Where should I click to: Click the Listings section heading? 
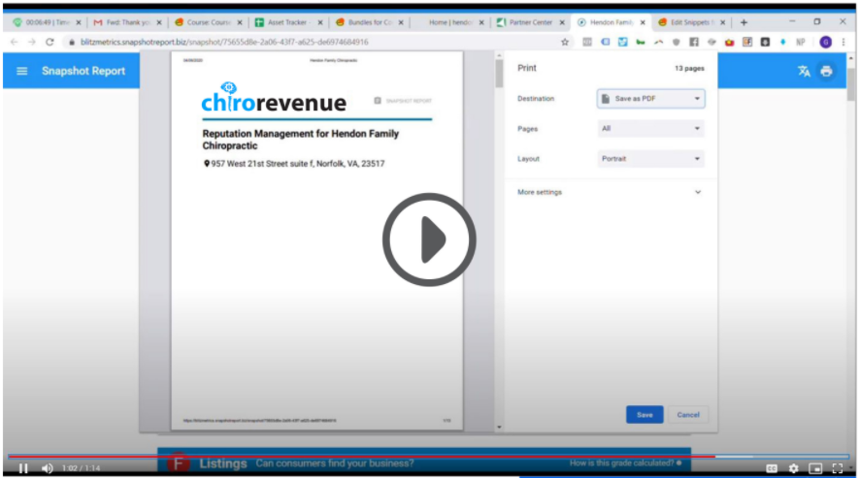point(222,463)
